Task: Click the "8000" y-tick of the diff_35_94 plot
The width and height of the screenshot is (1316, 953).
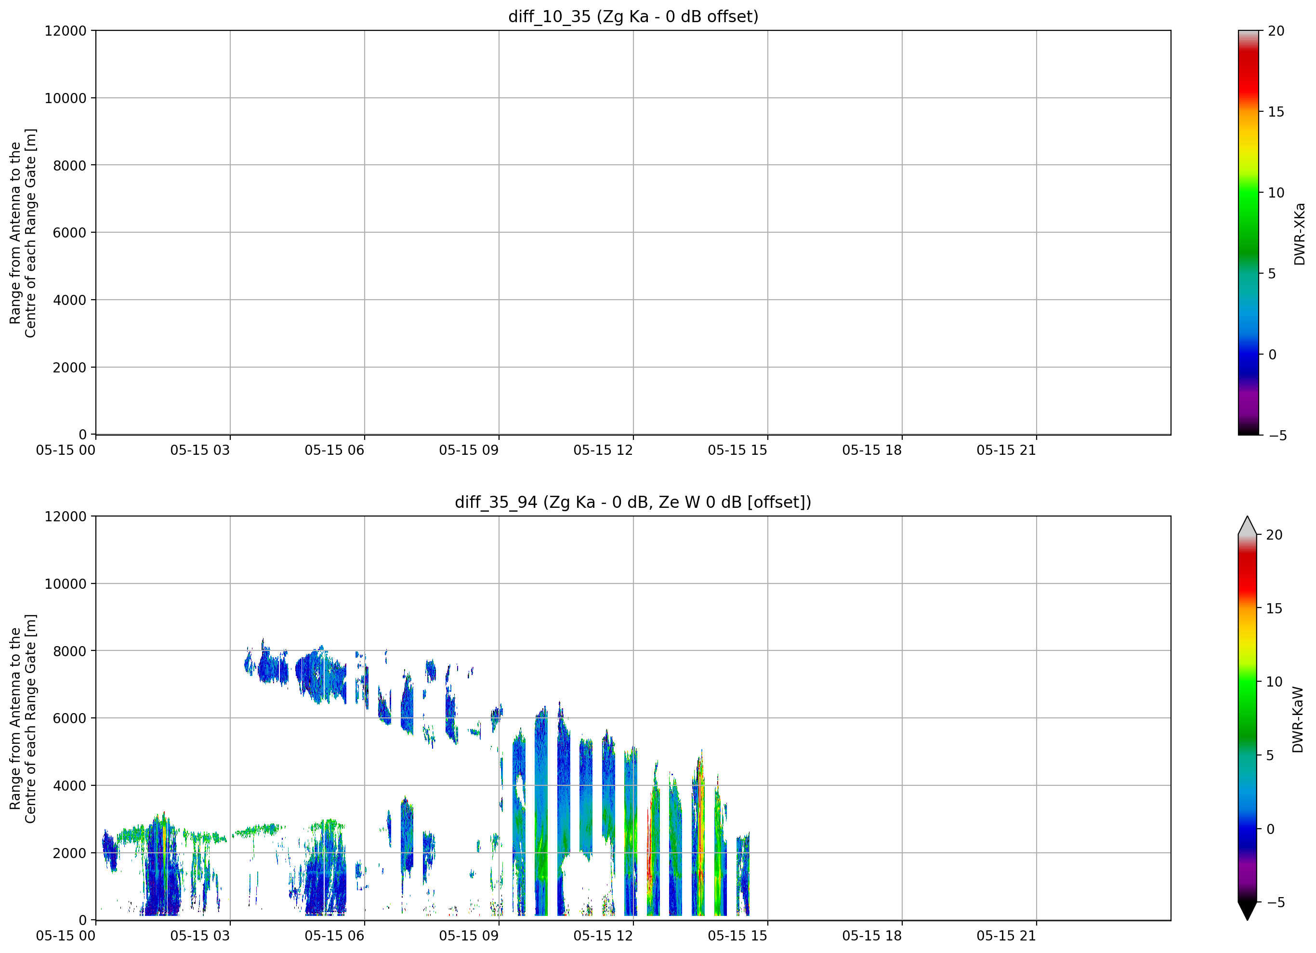Action: [x=70, y=651]
